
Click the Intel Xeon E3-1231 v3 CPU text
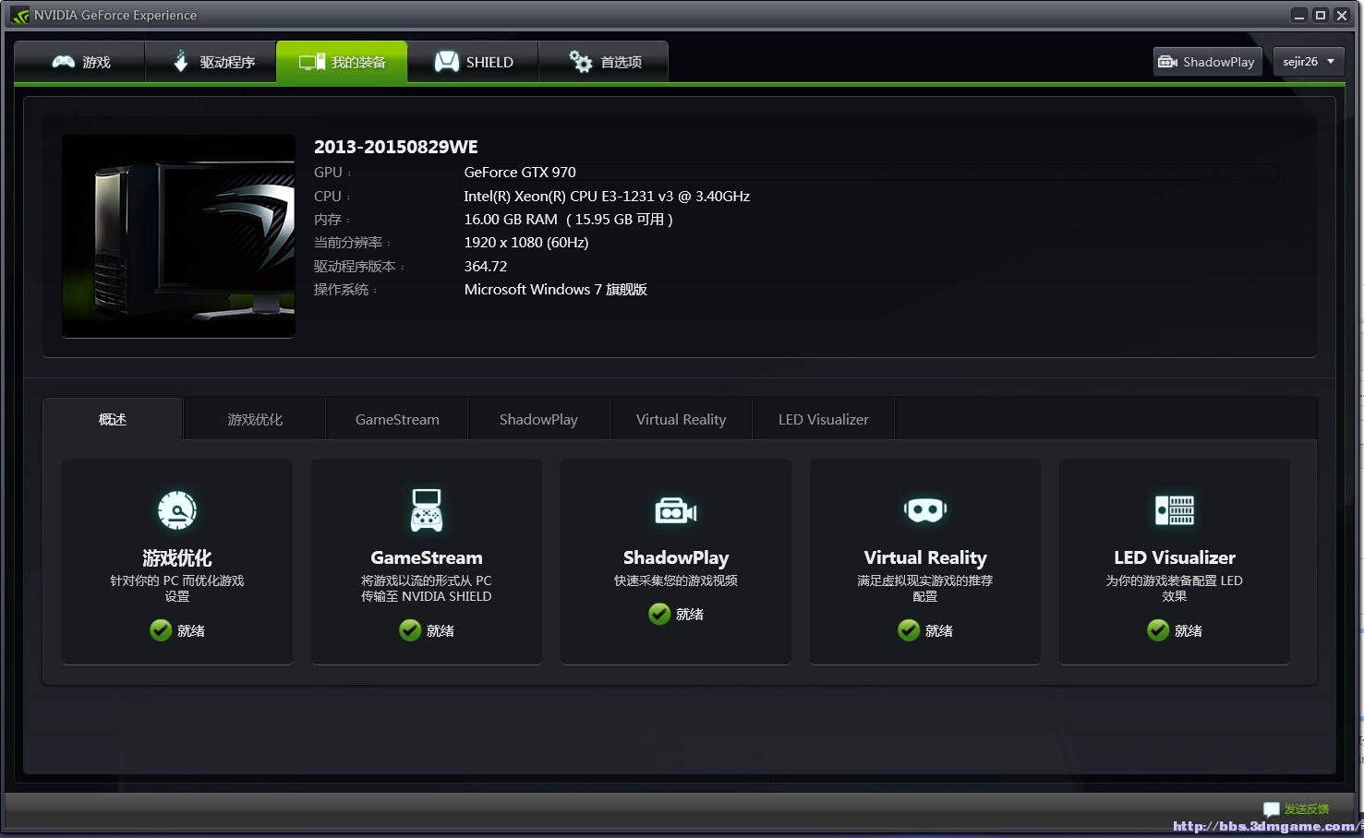607,197
